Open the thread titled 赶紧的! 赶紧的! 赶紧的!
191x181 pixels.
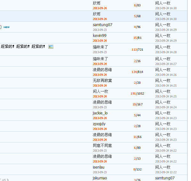tap(23, 47)
